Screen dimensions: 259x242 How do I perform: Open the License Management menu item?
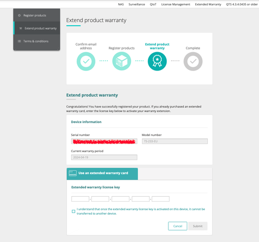(x=175, y=4)
